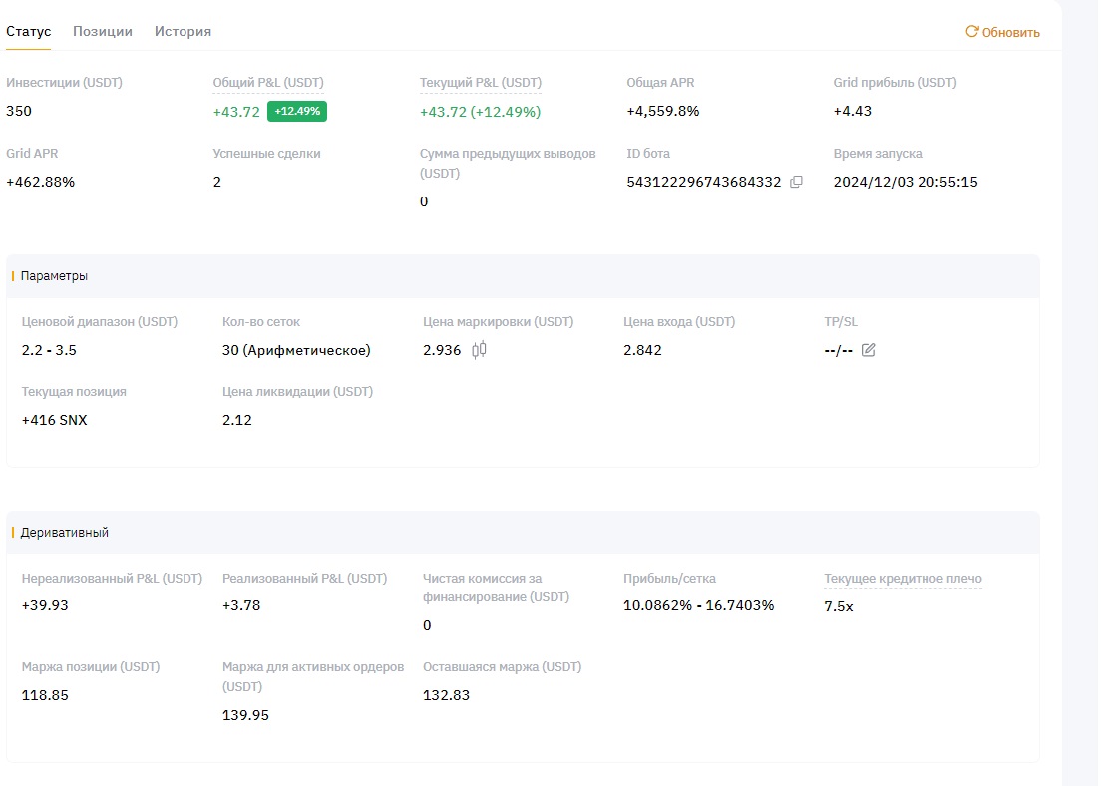Image resolution: width=1111 pixels, height=786 pixels.
Task: Click the green +12.49% badge
Action: pyautogui.click(x=297, y=111)
